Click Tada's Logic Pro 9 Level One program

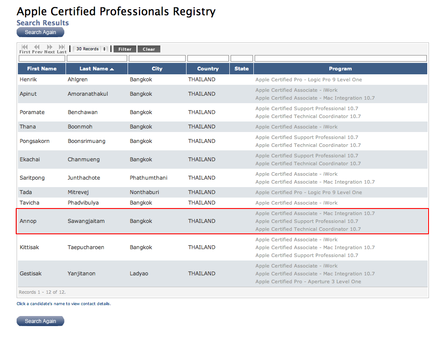[308, 192]
